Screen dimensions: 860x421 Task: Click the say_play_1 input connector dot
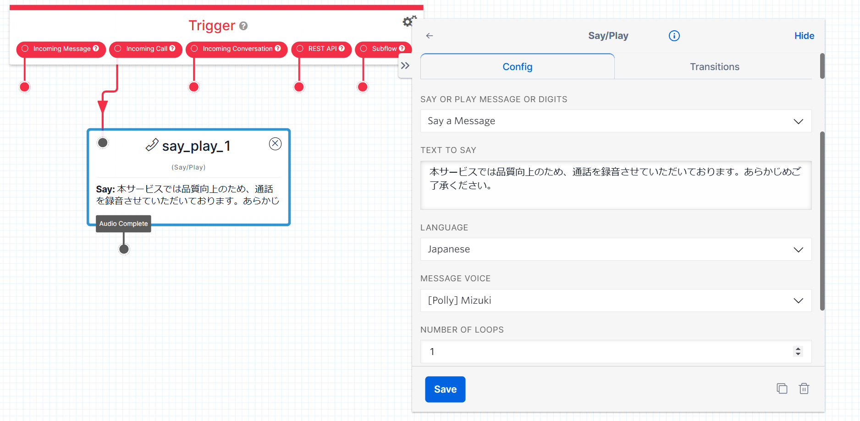(x=103, y=143)
